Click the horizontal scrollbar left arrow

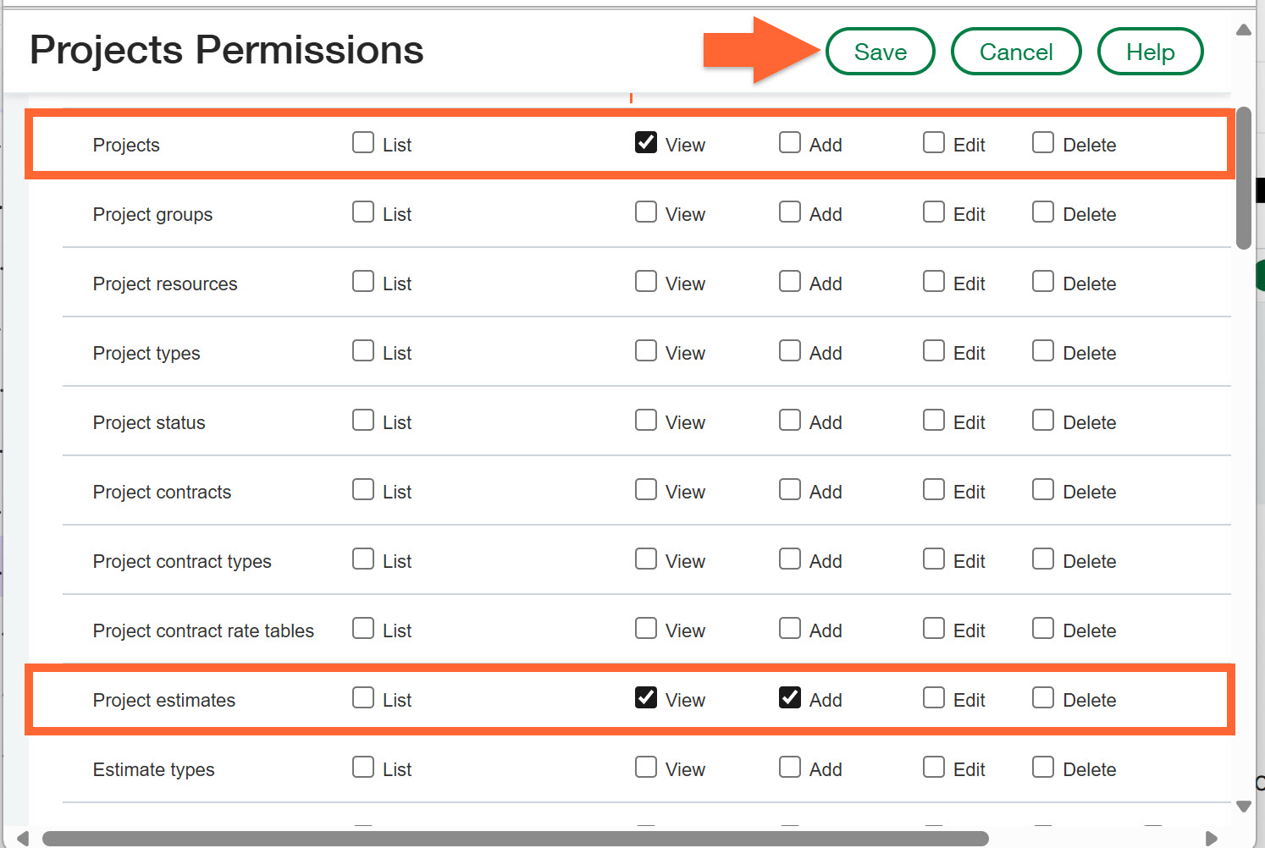click(x=23, y=839)
